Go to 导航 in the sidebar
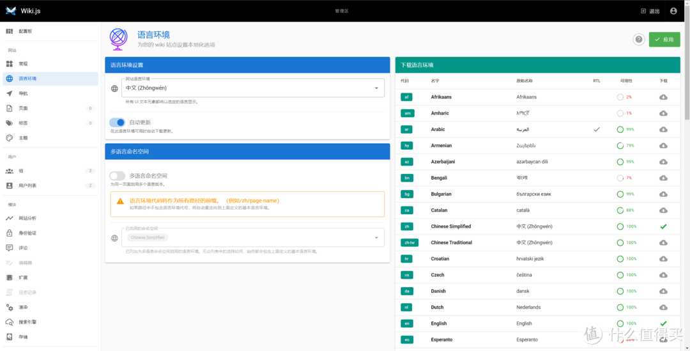This screenshot has width=690, height=351. [24, 93]
